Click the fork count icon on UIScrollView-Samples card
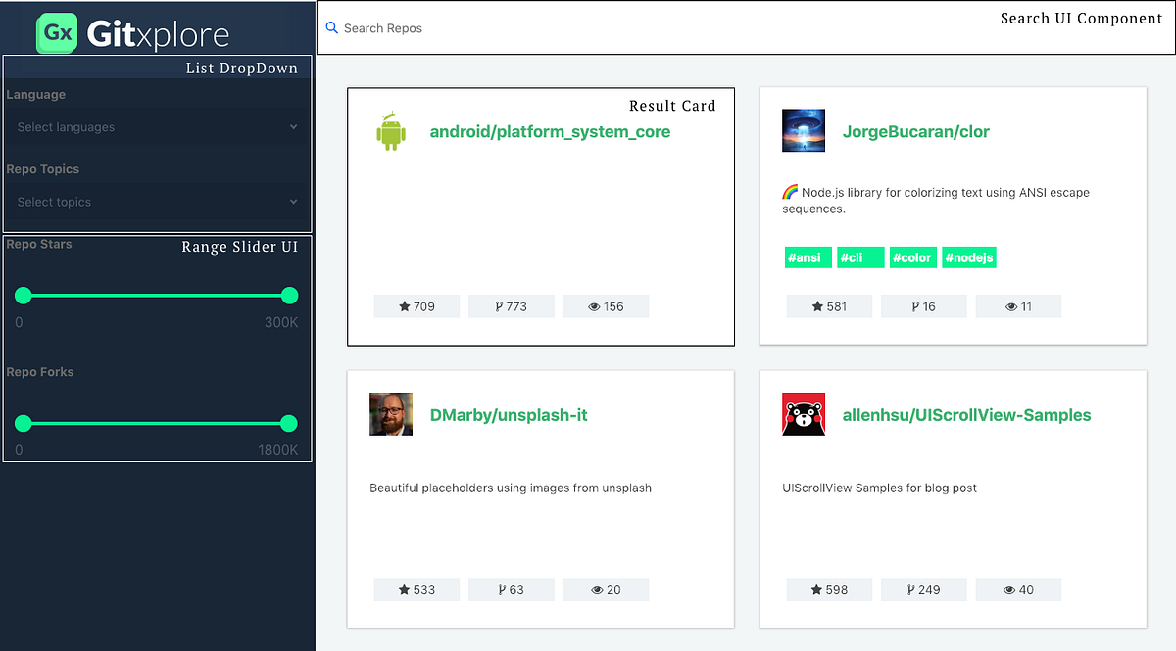Screen dimensions: 1176x651 tap(911, 589)
